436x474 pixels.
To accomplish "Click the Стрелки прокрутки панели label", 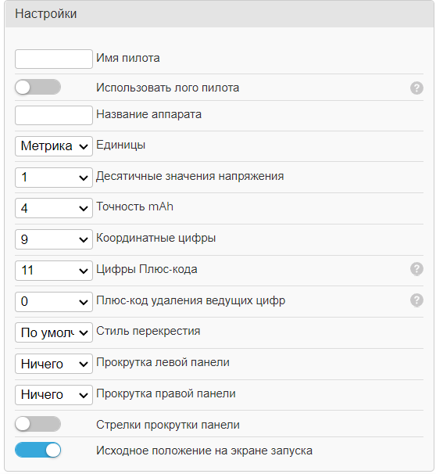I will tap(168, 425).
